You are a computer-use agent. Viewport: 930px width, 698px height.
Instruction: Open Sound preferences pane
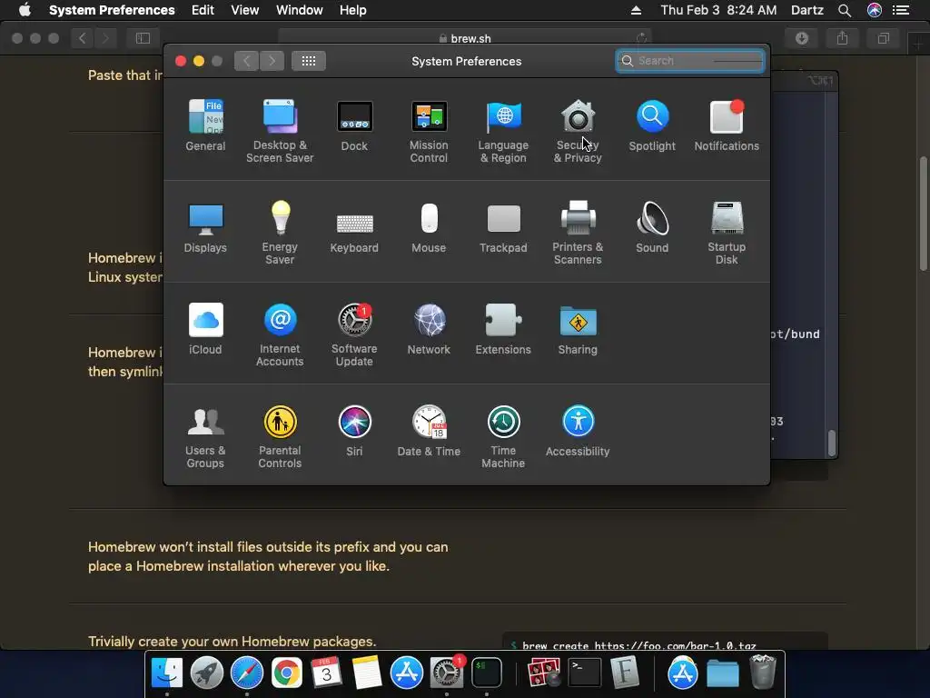(x=652, y=227)
